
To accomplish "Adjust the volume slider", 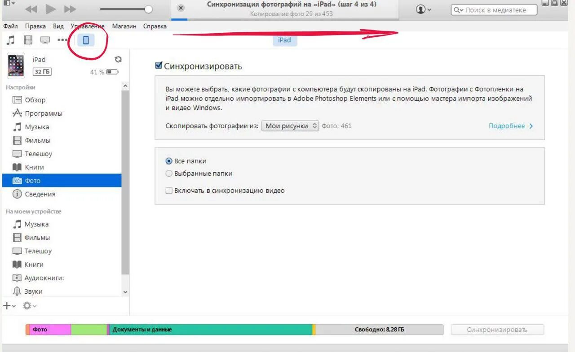I will (x=126, y=9).
